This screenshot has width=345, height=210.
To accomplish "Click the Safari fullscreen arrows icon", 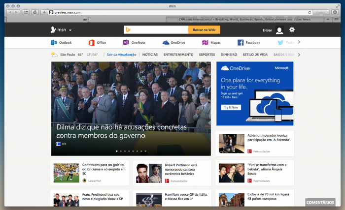I will (x=337, y=6).
